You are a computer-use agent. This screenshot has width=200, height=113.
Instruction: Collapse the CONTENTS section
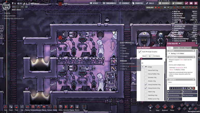[x=193, y=80]
